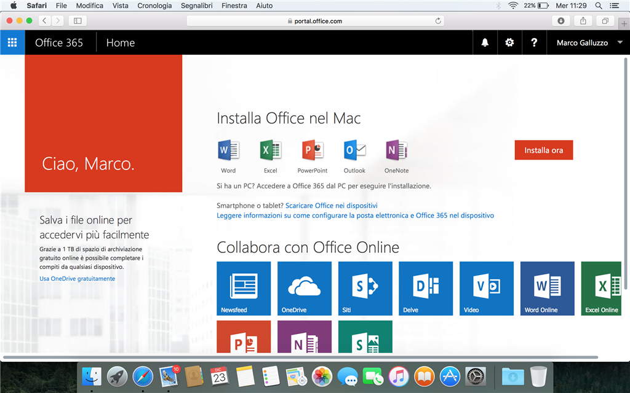The image size is (630, 393).
Task: Open the Cronologia menu
Action: tap(154, 6)
